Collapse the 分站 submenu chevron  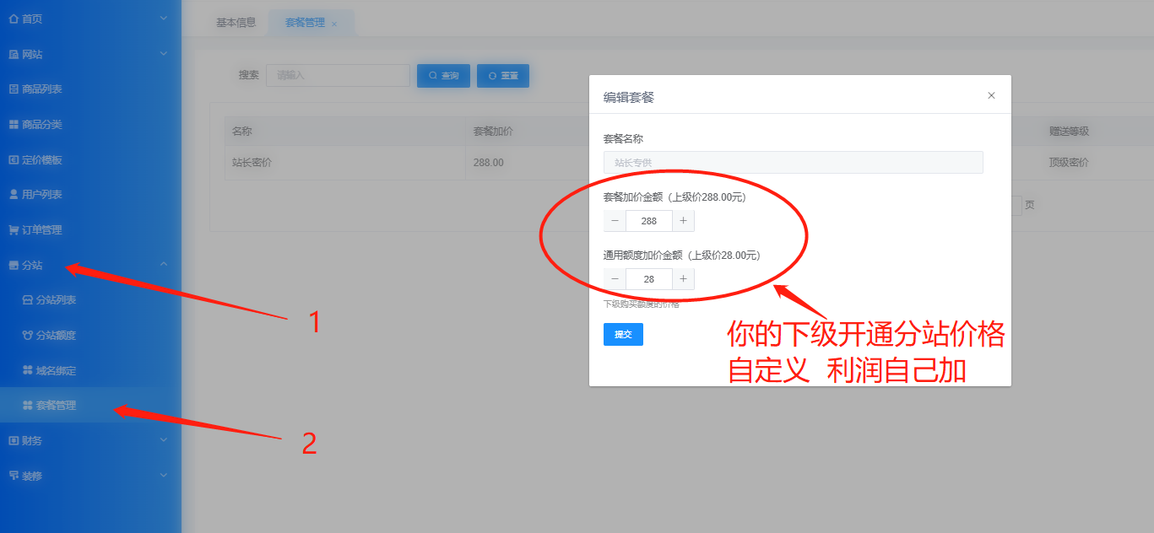click(x=164, y=265)
